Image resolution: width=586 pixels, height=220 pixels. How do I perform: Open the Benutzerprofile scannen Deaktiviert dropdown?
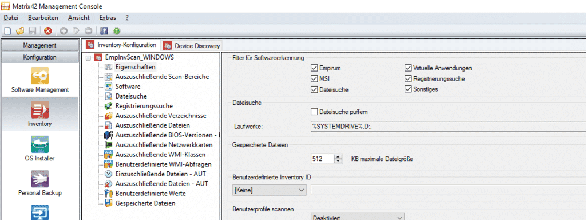pos(358,217)
